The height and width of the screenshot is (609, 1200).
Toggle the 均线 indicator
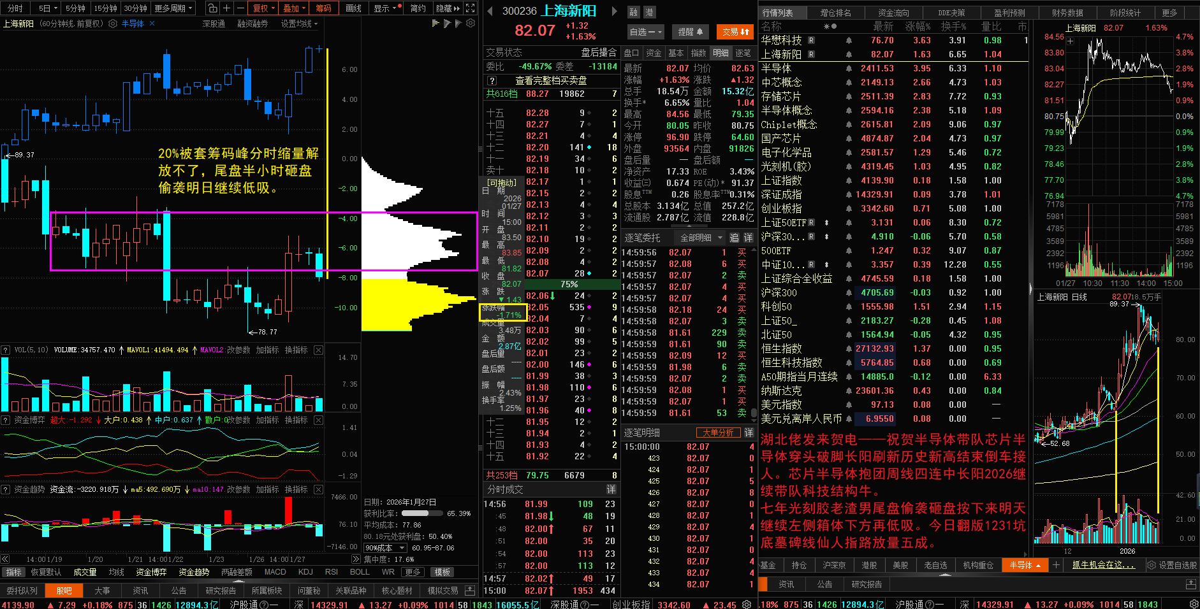click(x=116, y=572)
